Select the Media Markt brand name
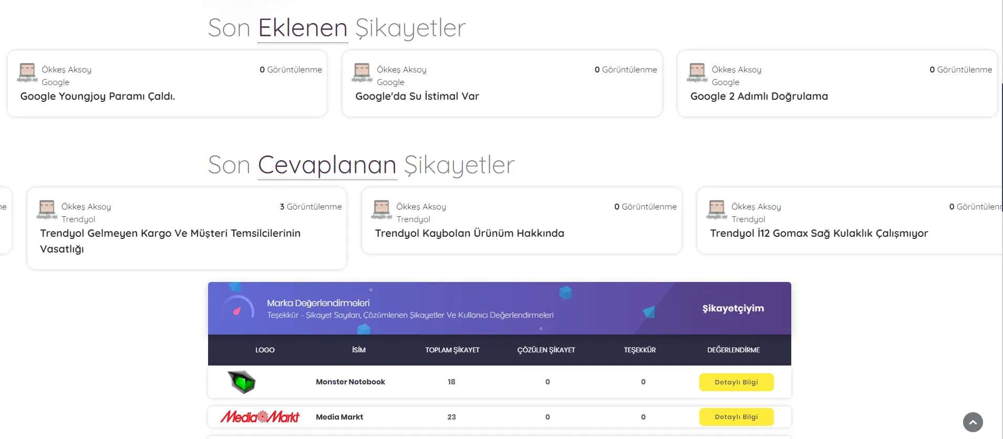 coord(339,417)
